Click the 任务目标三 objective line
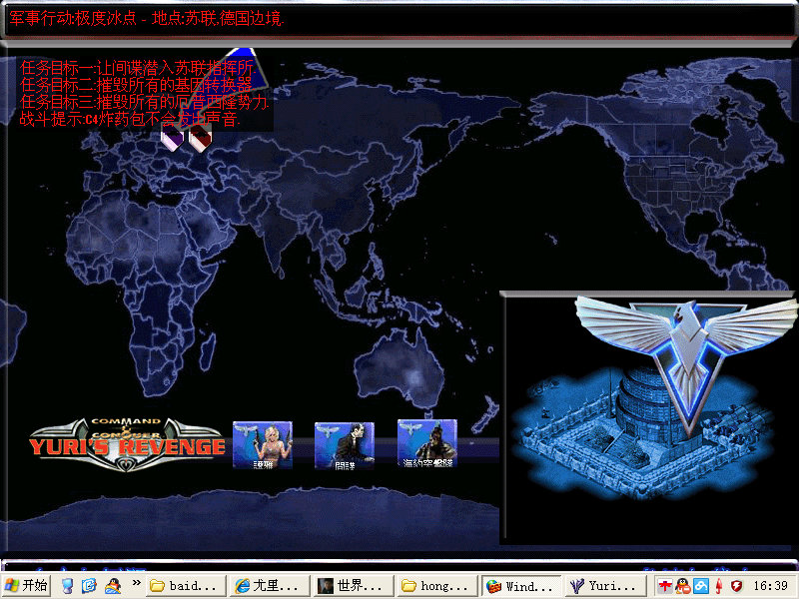The width and height of the screenshot is (799, 599). 144,102
